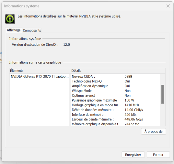Click the Enregistrer button
Image resolution: width=174 pixels, height=164 pixels.
point(133,155)
